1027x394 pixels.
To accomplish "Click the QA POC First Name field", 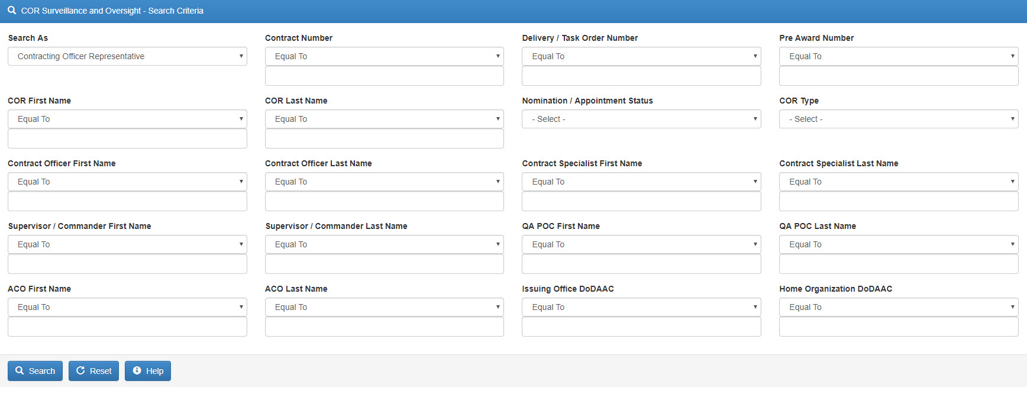I will click(x=641, y=264).
